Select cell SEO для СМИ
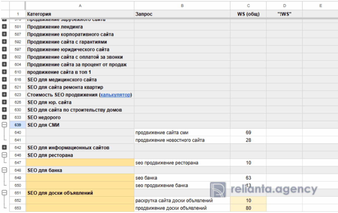The width and height of the screenshot is (338, 213). 80,125
